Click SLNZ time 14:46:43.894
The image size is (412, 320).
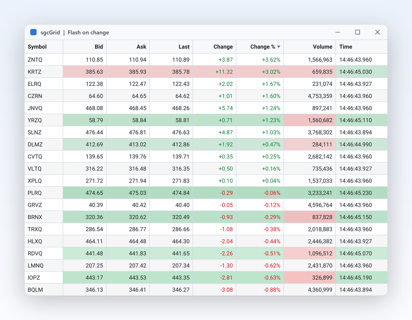[361, 132]
